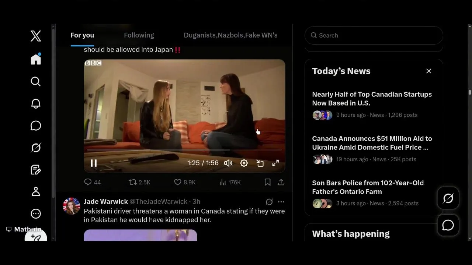472x265 pixels.
Task: Compose a new post with feather button
Action: pos(36,237)
